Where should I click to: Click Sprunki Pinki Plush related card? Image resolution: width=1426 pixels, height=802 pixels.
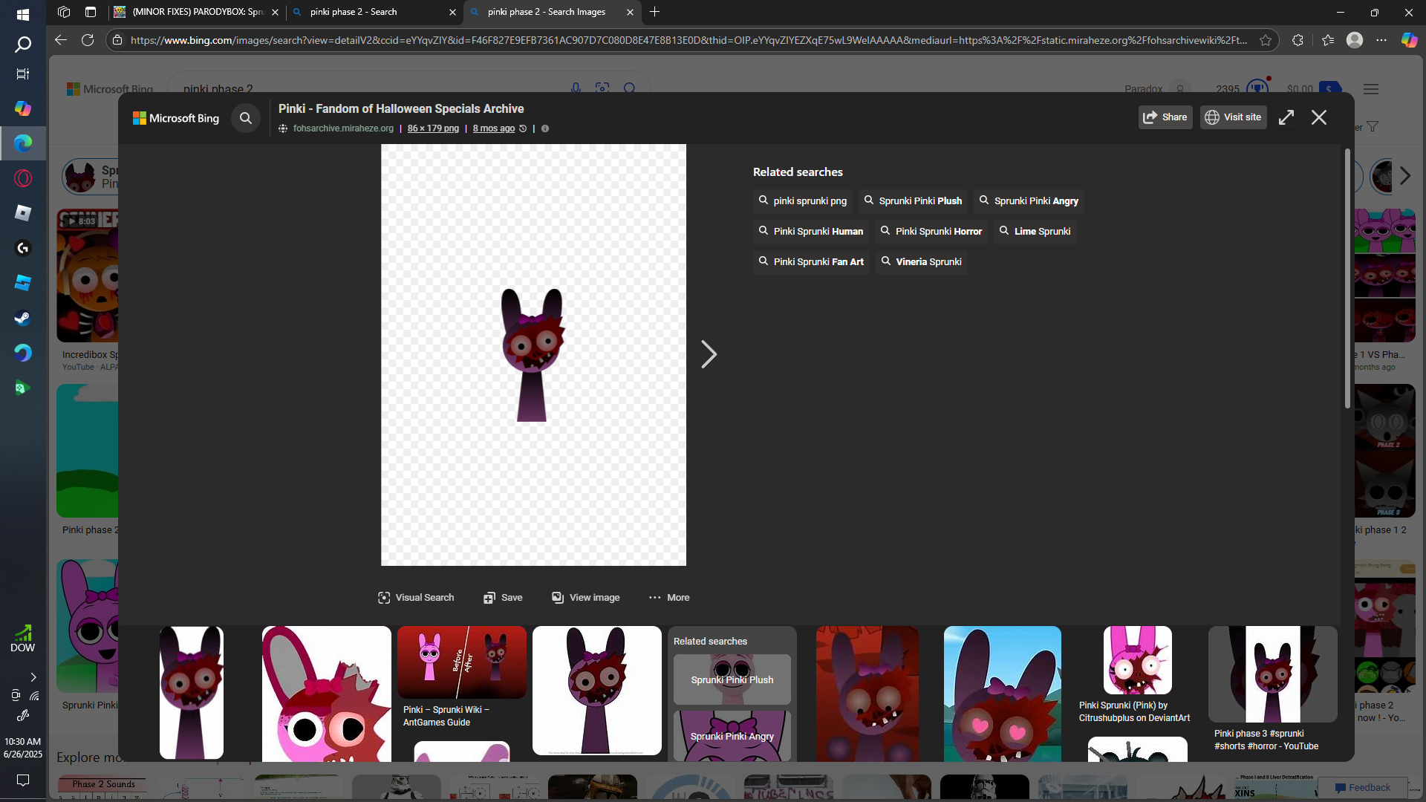click(x=732, y=679)
